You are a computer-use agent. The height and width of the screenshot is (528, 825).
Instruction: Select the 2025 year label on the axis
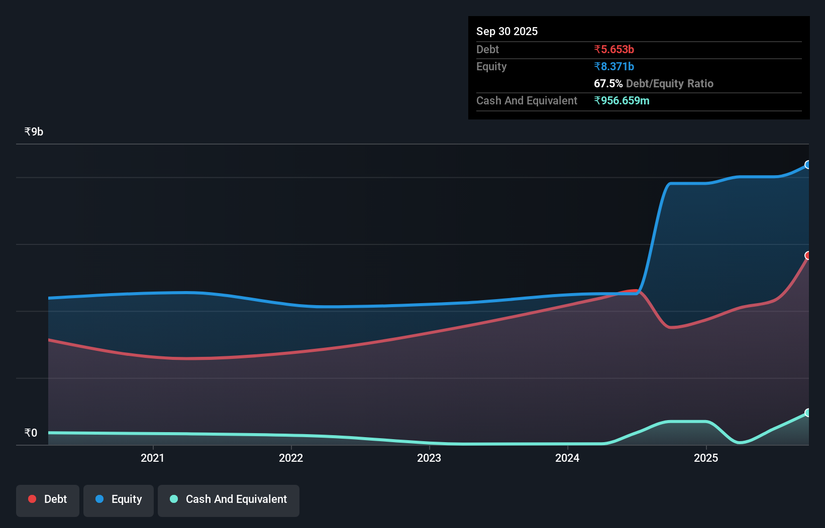coord(706,458)
